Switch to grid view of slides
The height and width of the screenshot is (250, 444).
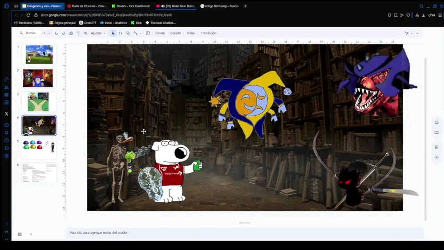tap(20, 234)
